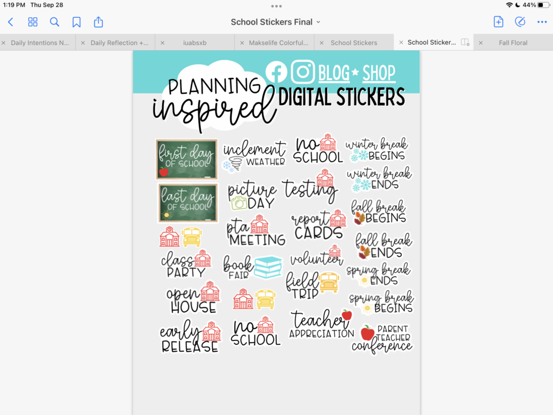Select the inclement weather sticker
Viewport: 553px width, 415px height.
[x=254, y=156]
